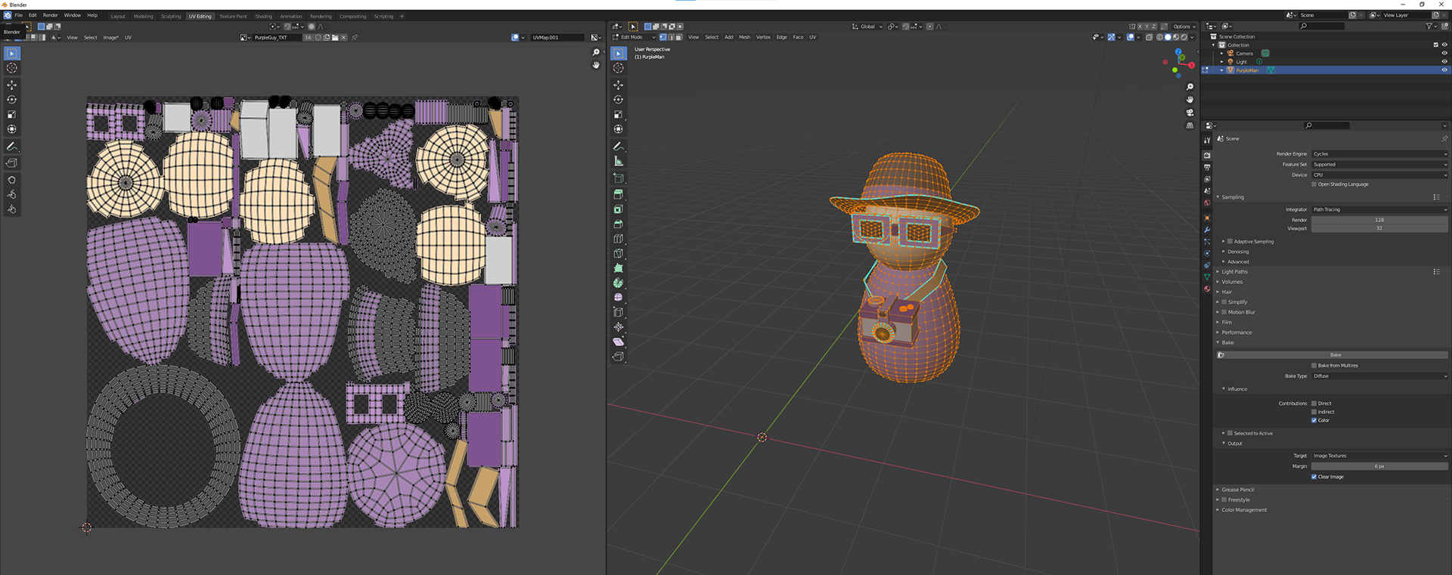
Task: Select the Extrude Region tool
Action: click(619, 195)
